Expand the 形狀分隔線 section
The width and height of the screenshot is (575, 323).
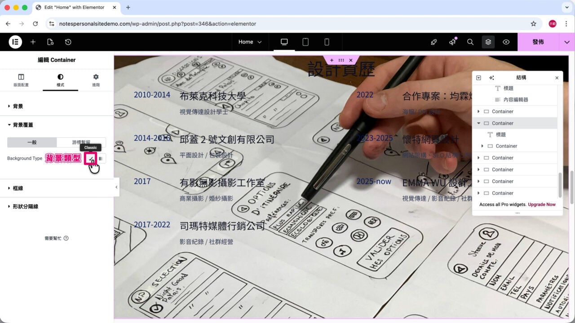coord(57,207)
